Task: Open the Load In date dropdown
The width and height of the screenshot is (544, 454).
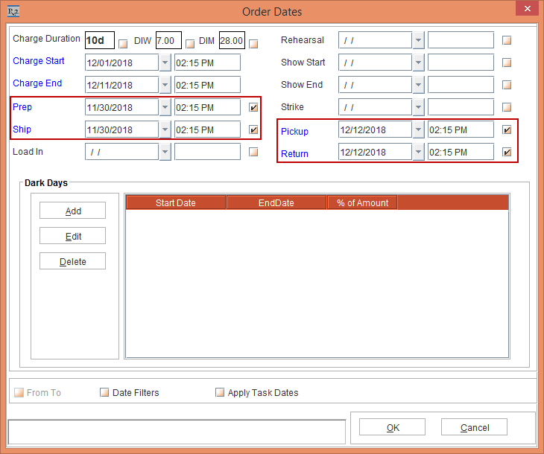Action: [165, 152]
